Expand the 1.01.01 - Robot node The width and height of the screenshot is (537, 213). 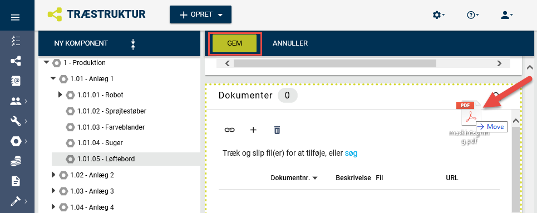(x=61, y=95)
